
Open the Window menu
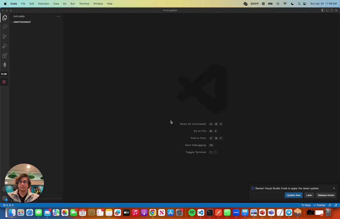tap(98, 4)
